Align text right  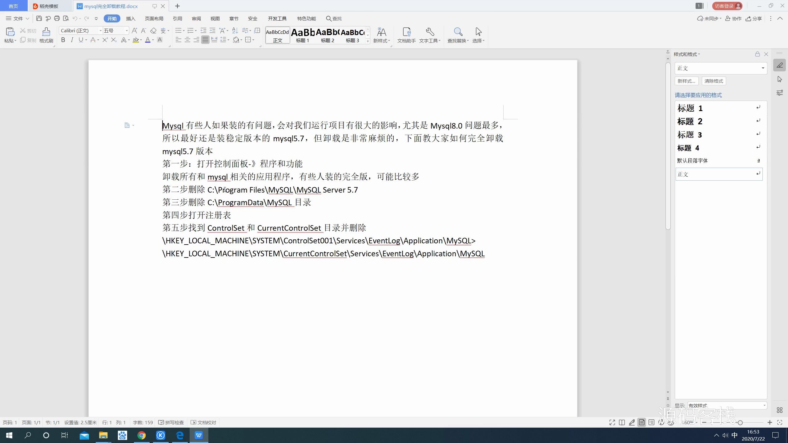[x=196, y=40]
